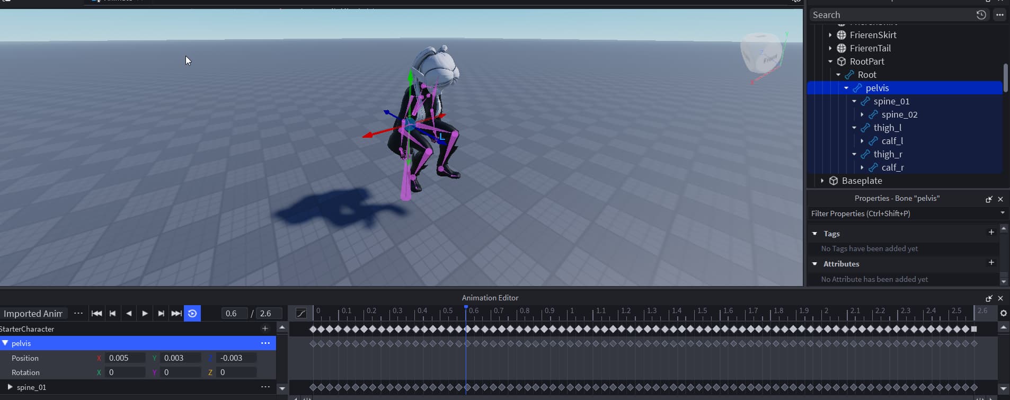
Task: Open Animation Editor timeline settings gear
Action: [x=1003, y=314]
